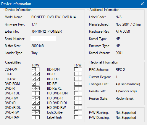
Task: Click the F/W Flashing Not Supported value
Action: click(126, 113)
